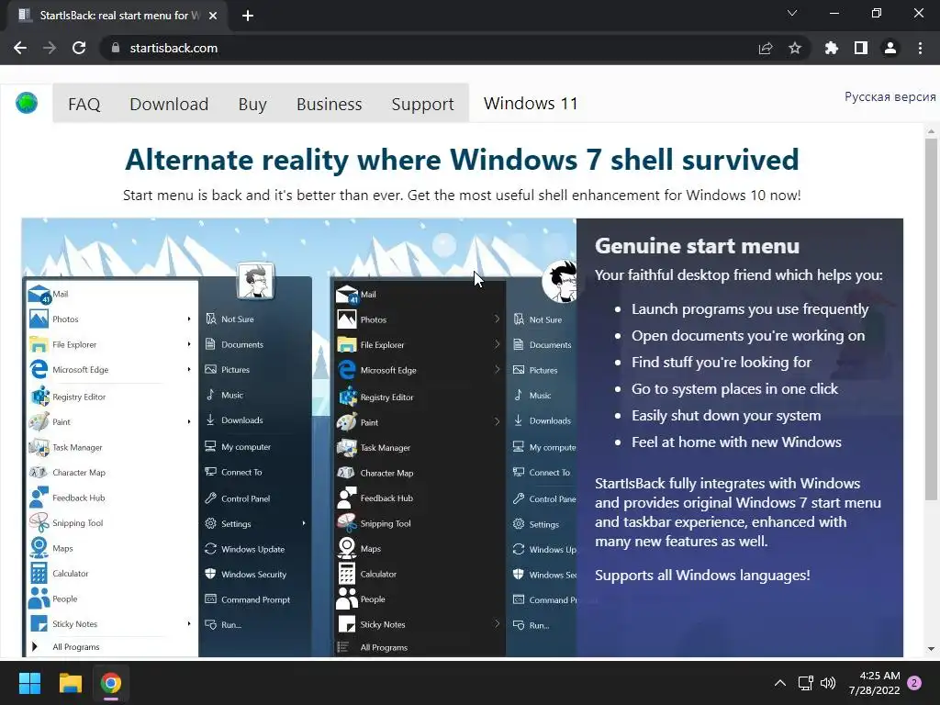
Task: Switch to the Windows 11 section
Action: [x=531, y=103]
